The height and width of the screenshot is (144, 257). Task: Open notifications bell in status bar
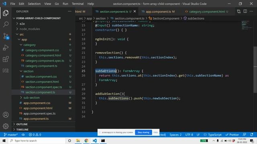252,135
